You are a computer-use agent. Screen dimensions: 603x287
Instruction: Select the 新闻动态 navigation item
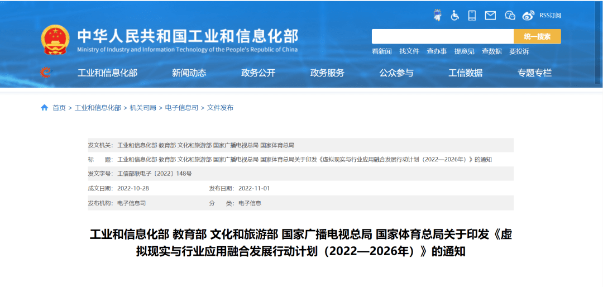189,73
